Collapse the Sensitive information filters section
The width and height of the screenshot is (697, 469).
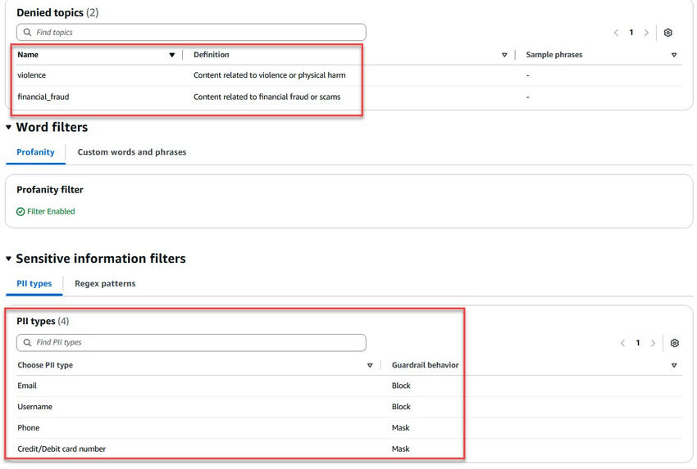9,259
